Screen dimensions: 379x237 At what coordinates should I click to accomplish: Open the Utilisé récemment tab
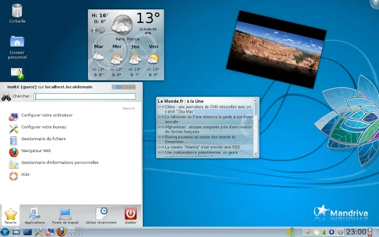[101, 216]
